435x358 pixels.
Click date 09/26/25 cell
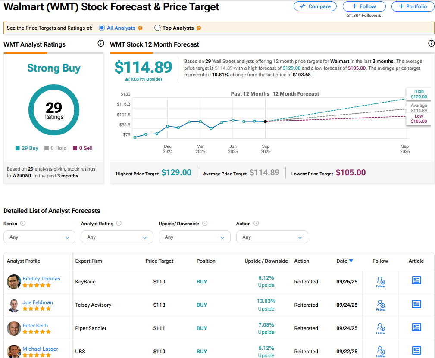tap(347, 282)
